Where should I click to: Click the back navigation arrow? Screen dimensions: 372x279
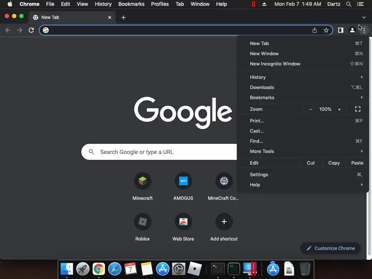point(8,30)
